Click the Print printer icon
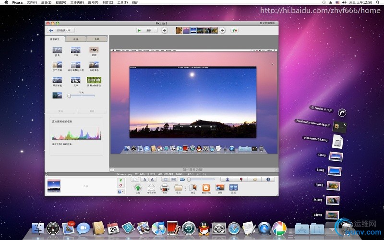Image resolution: width=384 pixels, height=240 pixels. tap(165, 188)
